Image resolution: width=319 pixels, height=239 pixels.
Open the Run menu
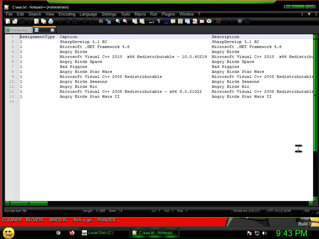(x=154, y=14)
